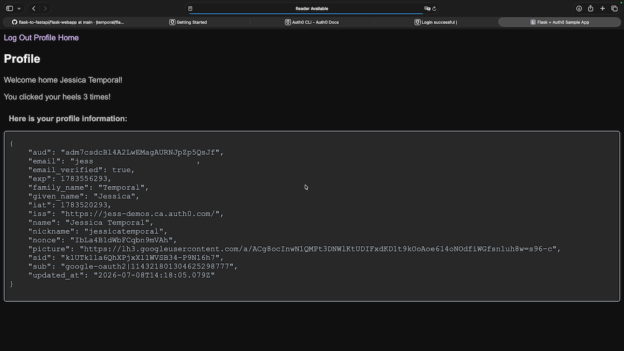Image resolution: width=624 pixels, height=351 pixels.
Task: Click the "picture" googleusercontent URL line
Action: 294,249
